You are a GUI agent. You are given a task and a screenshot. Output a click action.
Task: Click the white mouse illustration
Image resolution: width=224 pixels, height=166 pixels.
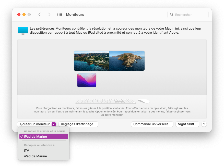pyautogui.click(x=144, y=101)
